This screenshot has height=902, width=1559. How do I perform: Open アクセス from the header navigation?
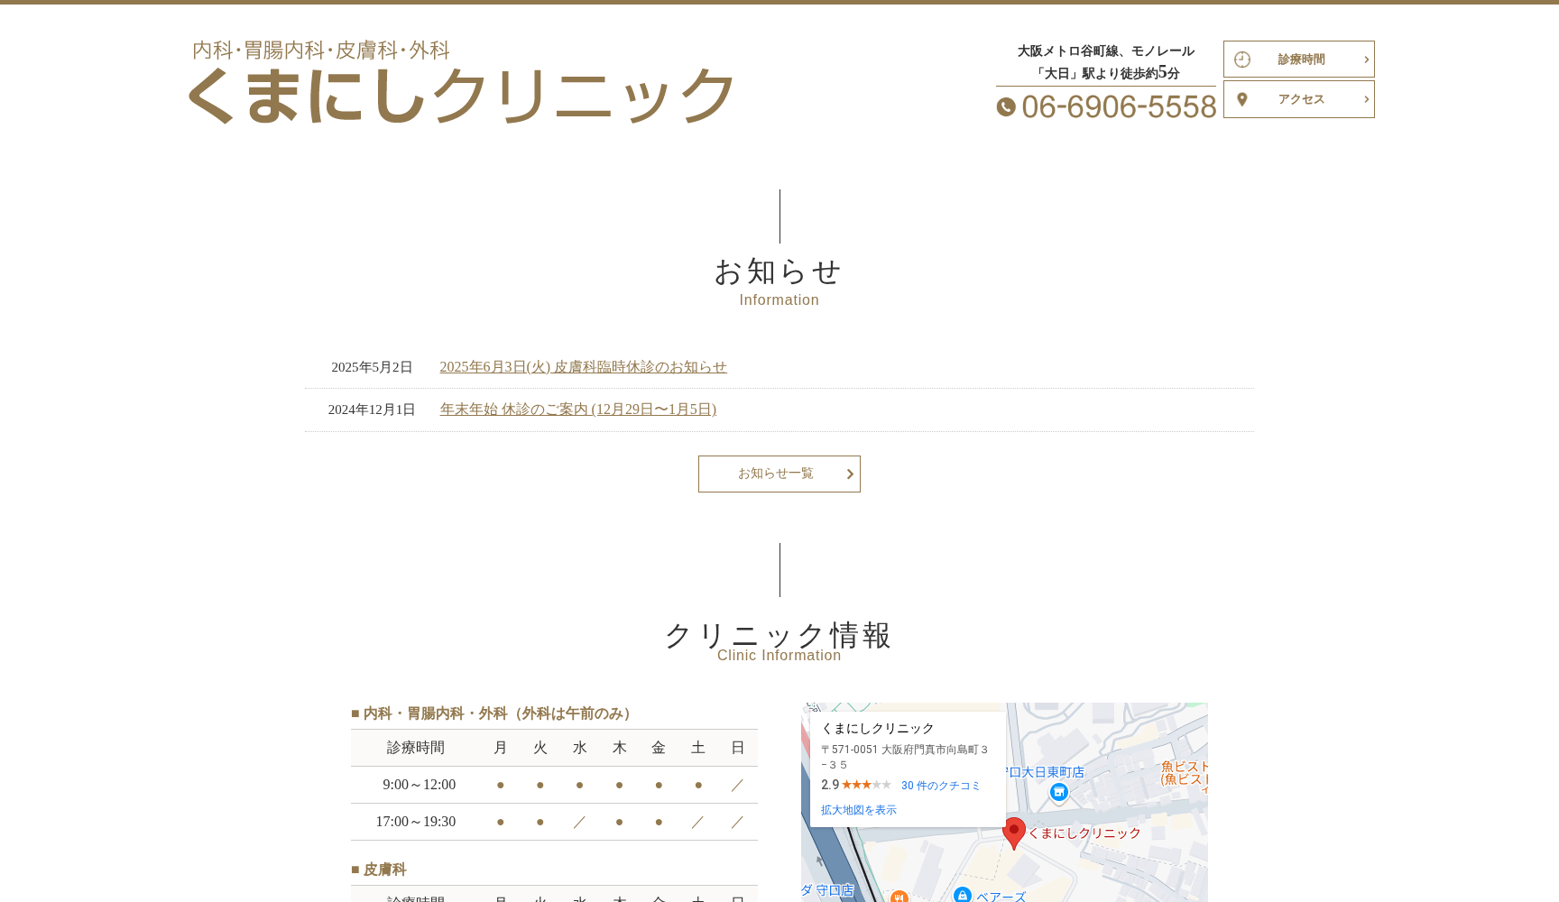pos(1300,99)
